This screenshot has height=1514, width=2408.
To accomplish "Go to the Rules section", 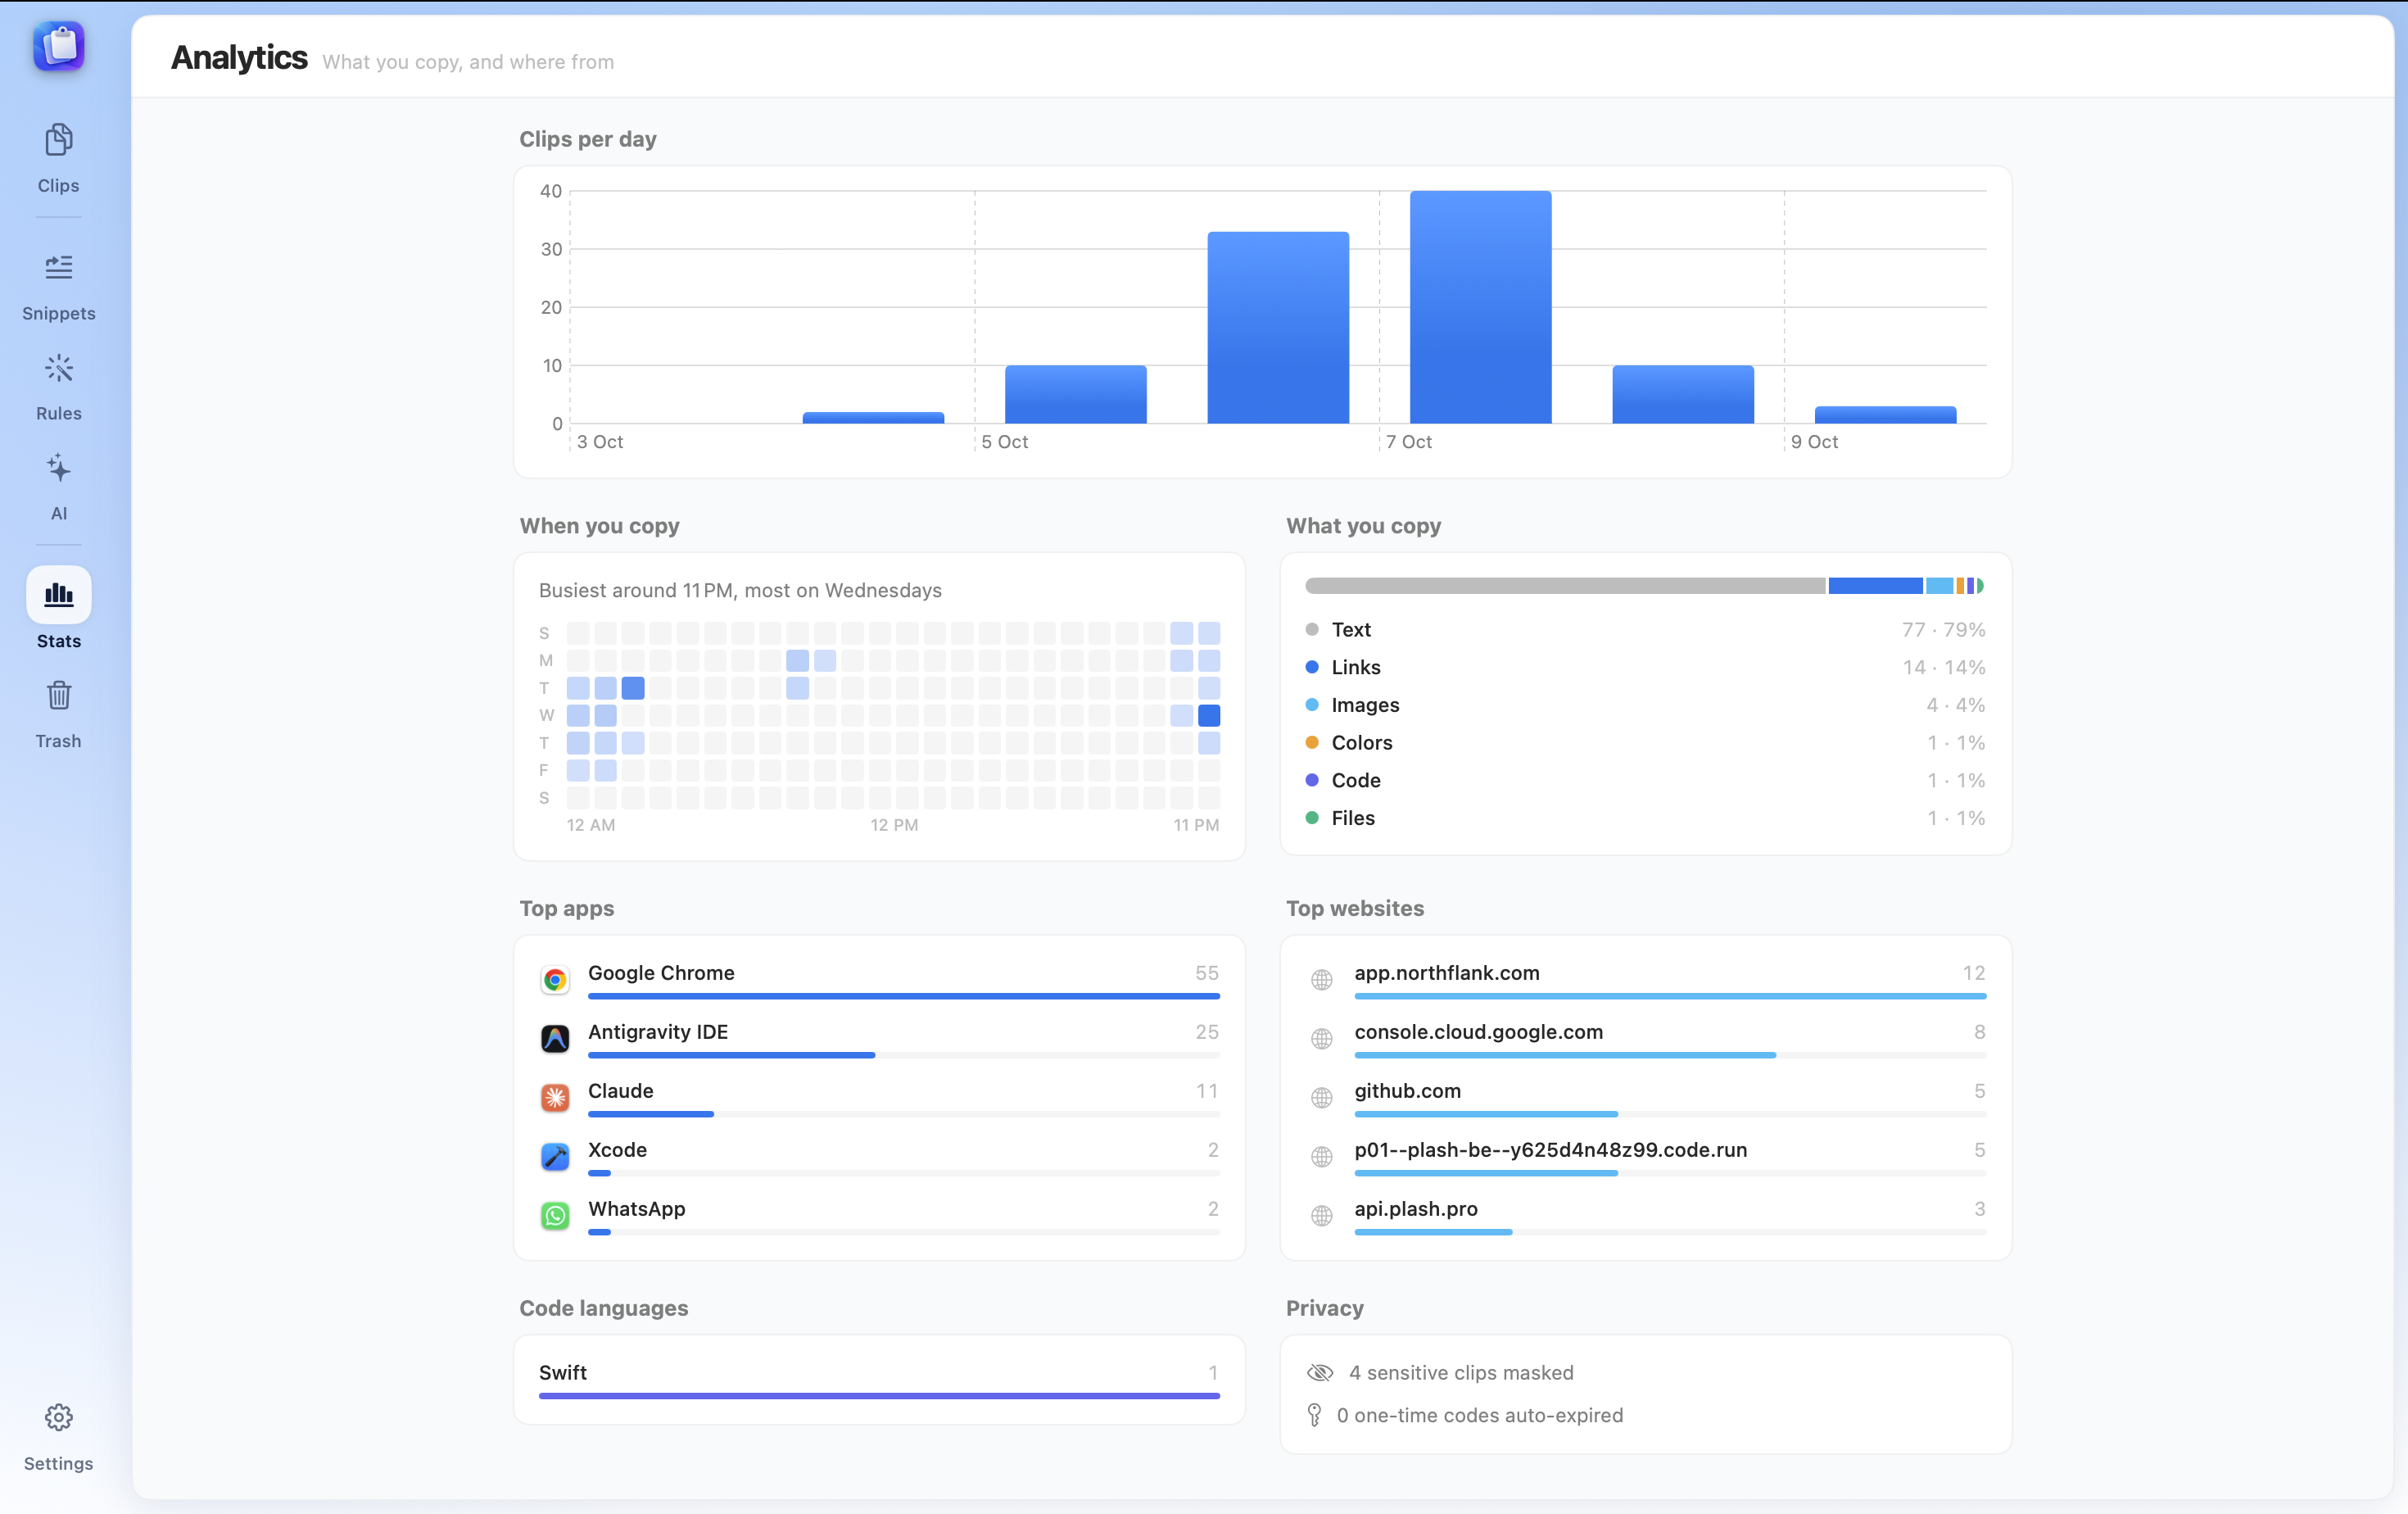I will point(58,388).
